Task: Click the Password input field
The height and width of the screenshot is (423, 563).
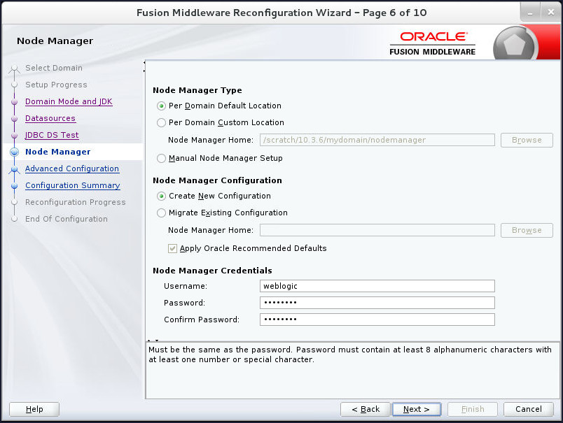Action: click(x=377, y=303)
